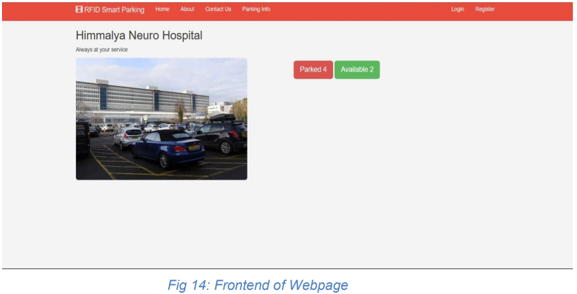Click the green Available 2 button

pyautogui.click(x=357, y=70)
